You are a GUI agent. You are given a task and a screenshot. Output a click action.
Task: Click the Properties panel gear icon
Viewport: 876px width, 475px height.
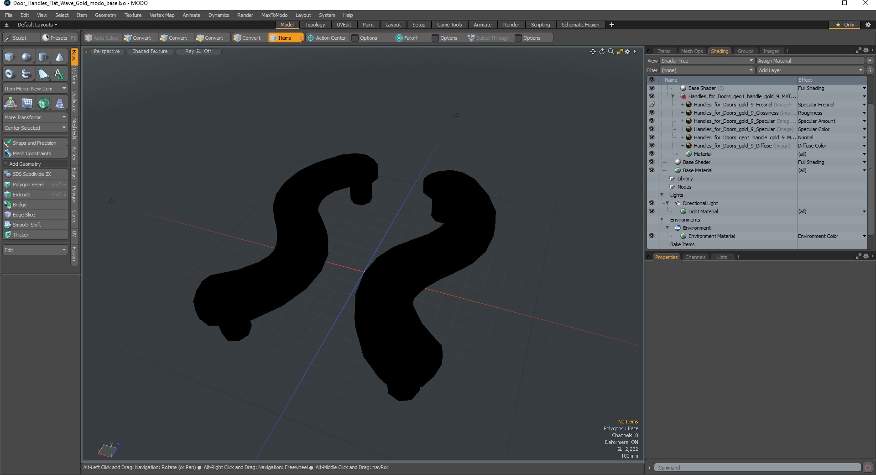pyautogui.click(x=866, y=257)
